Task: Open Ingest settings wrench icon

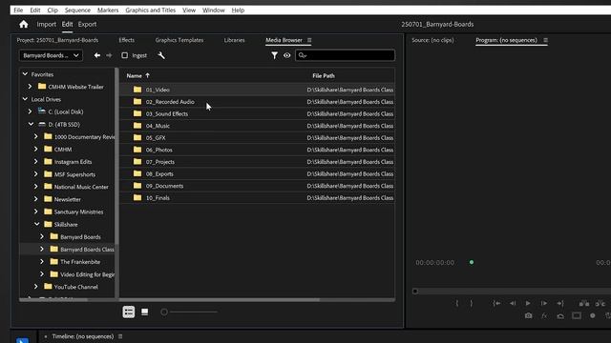Action: click(x=161, y=55)
